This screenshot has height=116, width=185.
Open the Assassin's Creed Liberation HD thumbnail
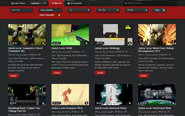pos(27,35)
